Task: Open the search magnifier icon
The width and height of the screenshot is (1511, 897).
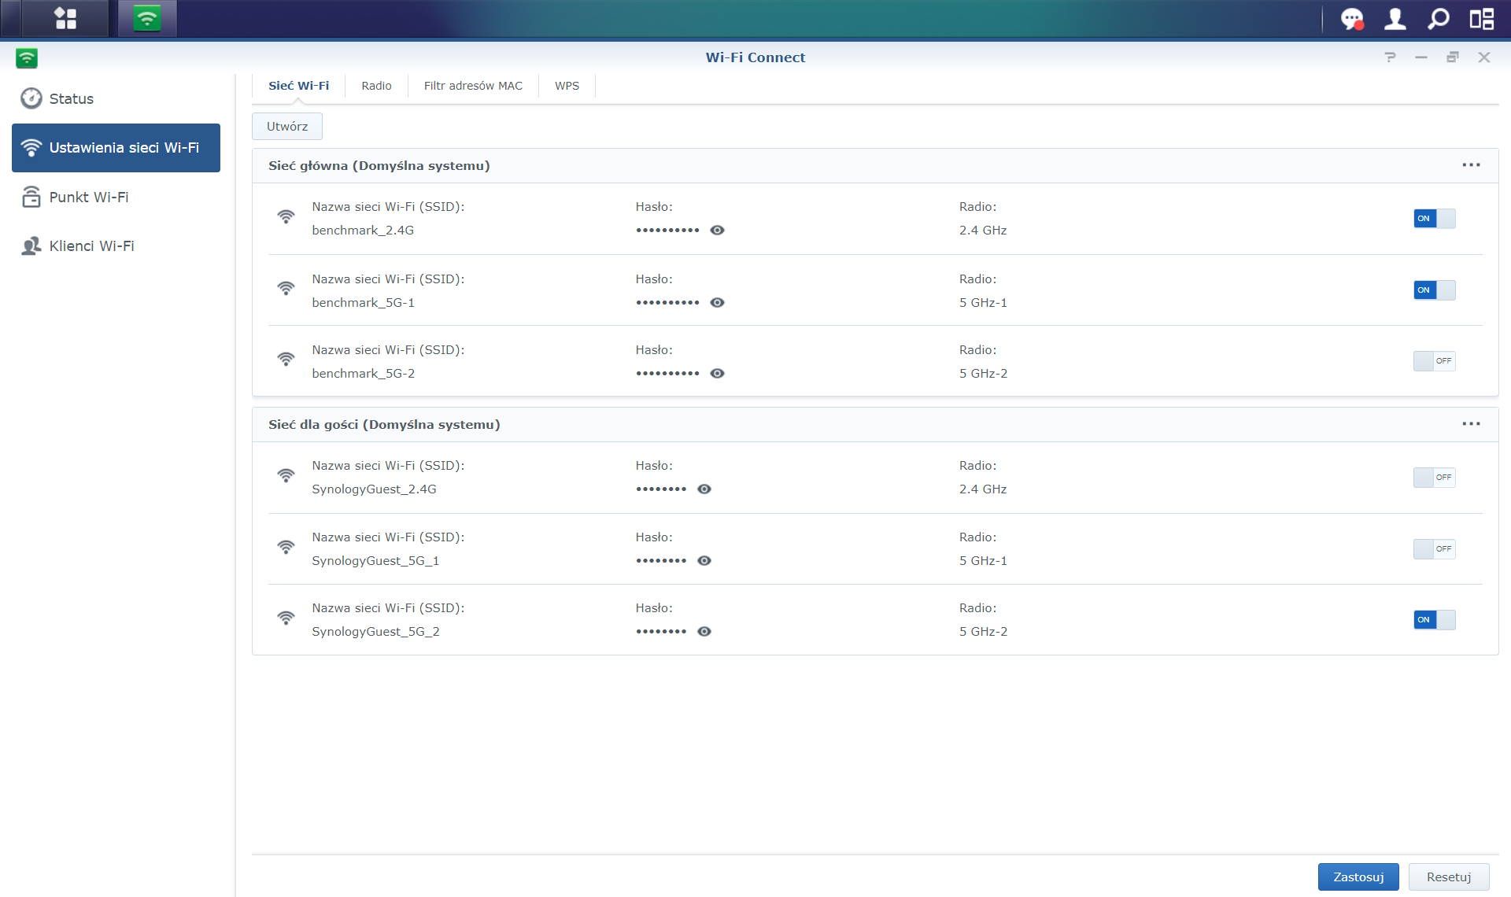Action: pyautogui.click(x=1438, y=19)
